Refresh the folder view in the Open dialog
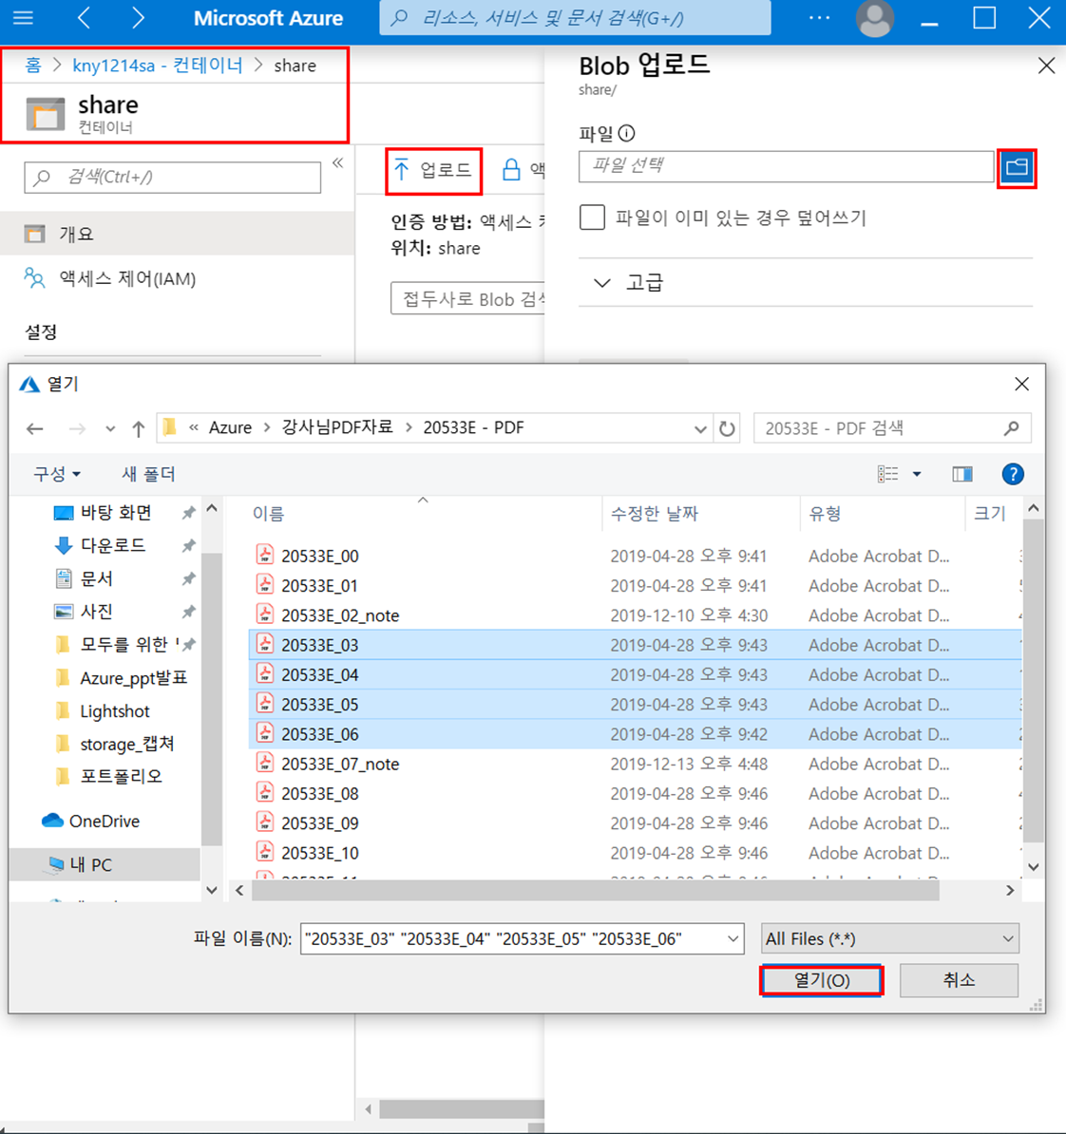This screenshot has width=1066, height=1134. point(727,428)
